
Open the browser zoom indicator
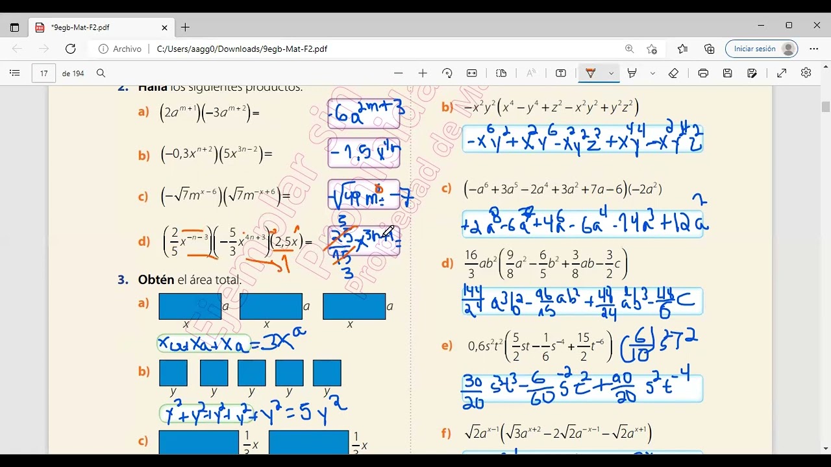click(x=629, y=49)
